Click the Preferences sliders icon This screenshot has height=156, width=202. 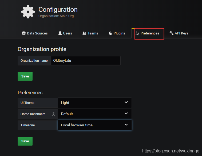(x=137, y=33)
